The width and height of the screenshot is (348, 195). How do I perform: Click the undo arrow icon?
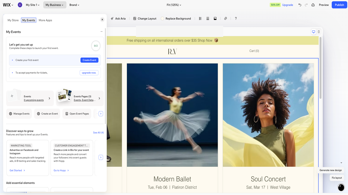click(x=300, y=5)
